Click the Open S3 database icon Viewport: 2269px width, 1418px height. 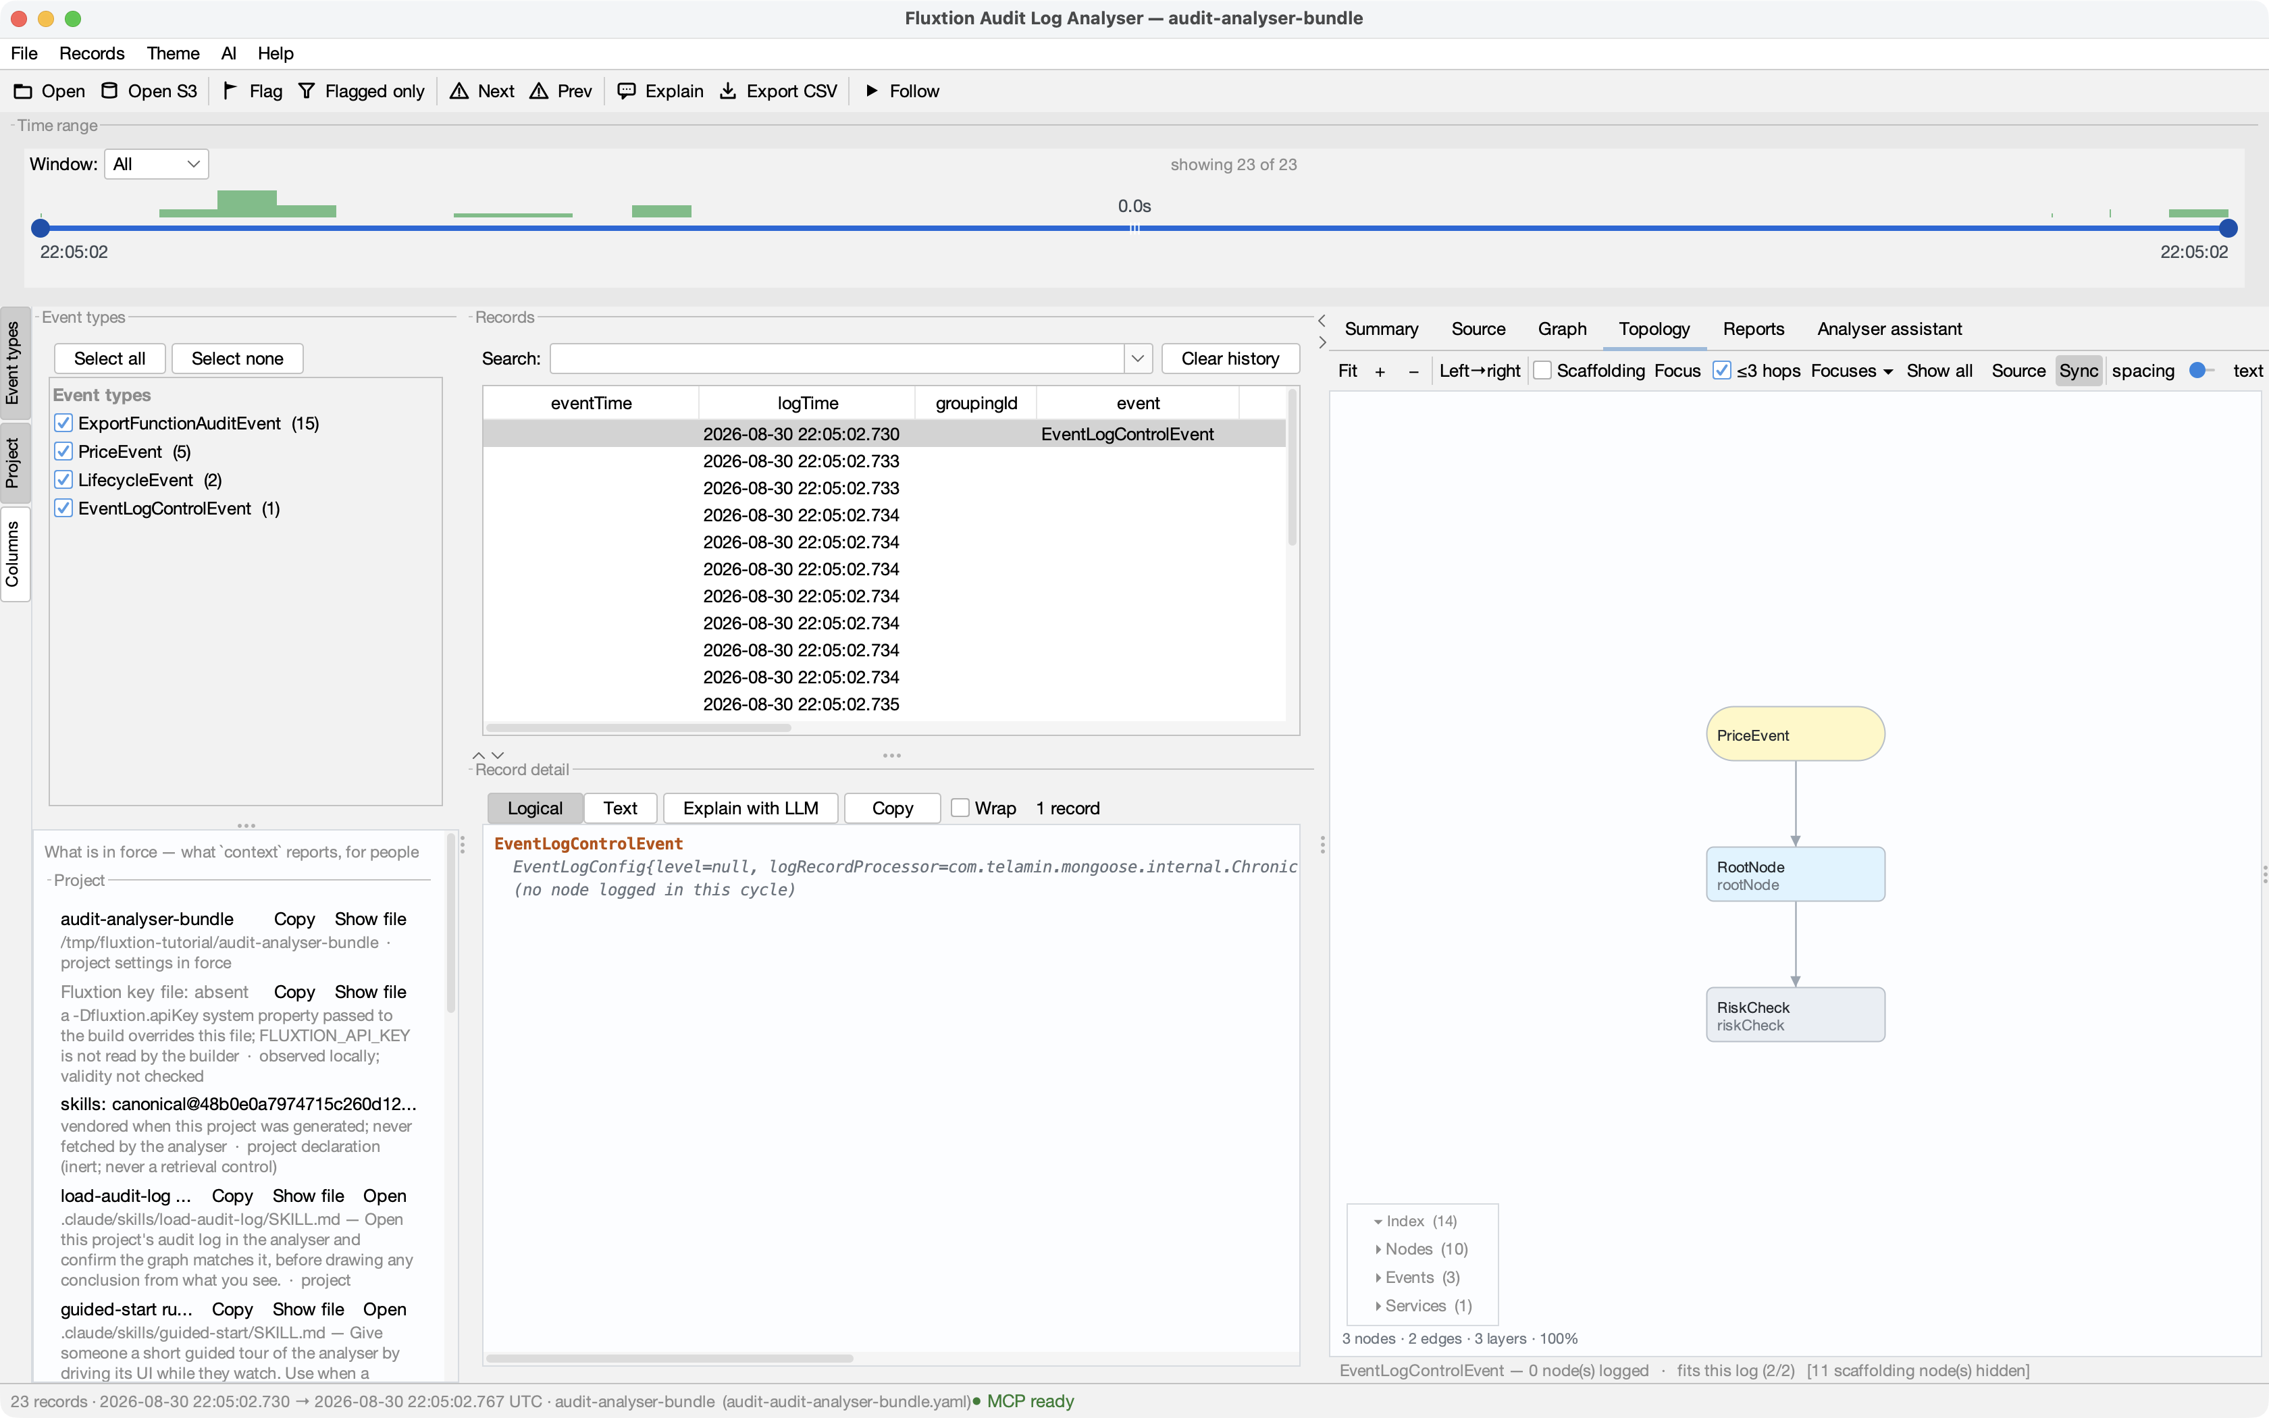pos(109,91)
